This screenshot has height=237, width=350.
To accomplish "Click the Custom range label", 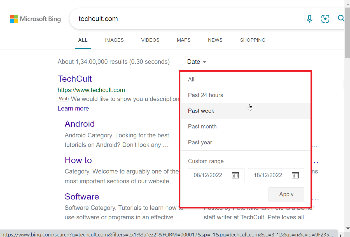I will [x=206, y=161].
